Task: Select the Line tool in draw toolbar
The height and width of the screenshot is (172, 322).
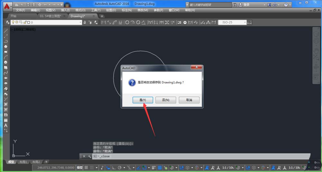Action: point(6,31)
